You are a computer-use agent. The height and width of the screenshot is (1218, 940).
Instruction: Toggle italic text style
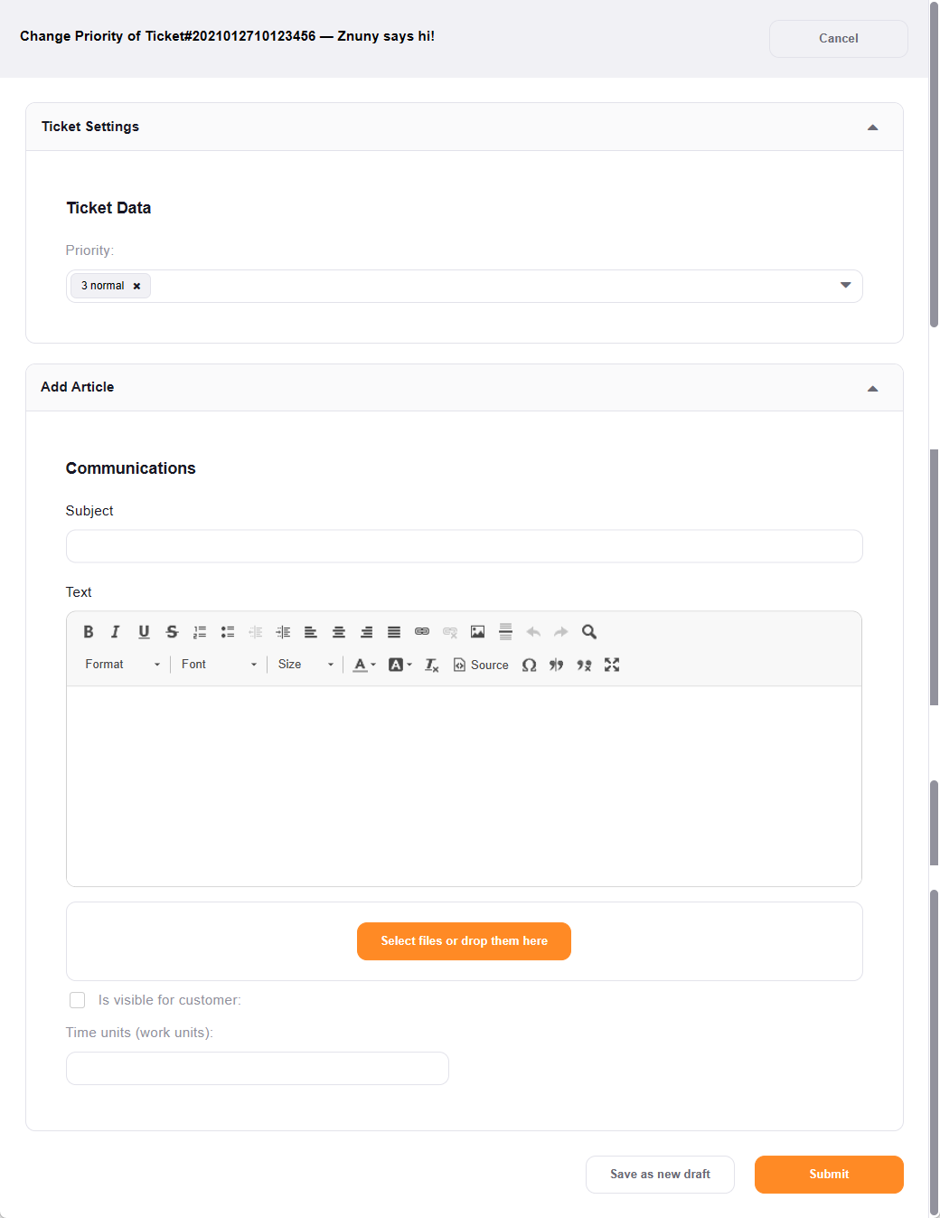tap(116, 632)
